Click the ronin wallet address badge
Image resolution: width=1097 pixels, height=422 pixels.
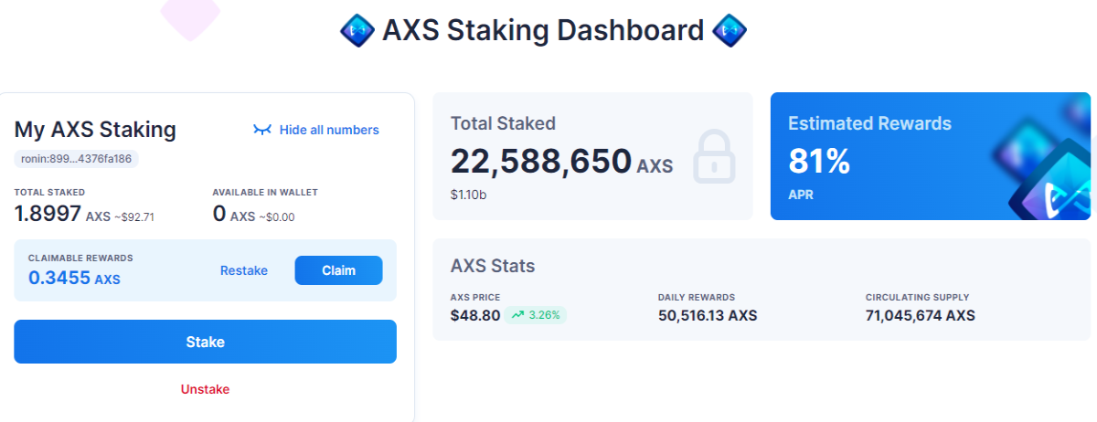76,158
